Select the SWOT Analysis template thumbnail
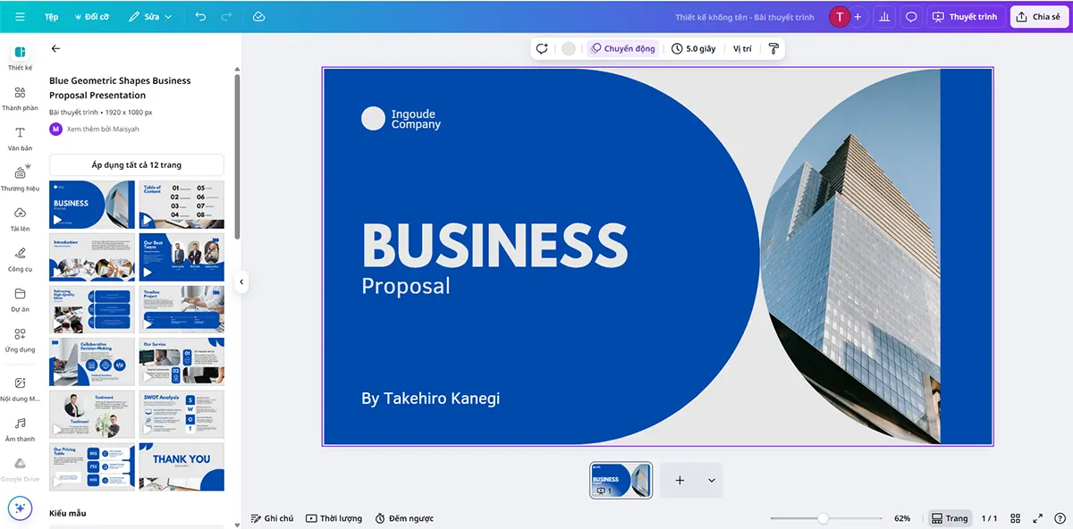Image resolution: width=1073 pixels, height=529 pixels. pyautogui.click(x=182, y=414)
